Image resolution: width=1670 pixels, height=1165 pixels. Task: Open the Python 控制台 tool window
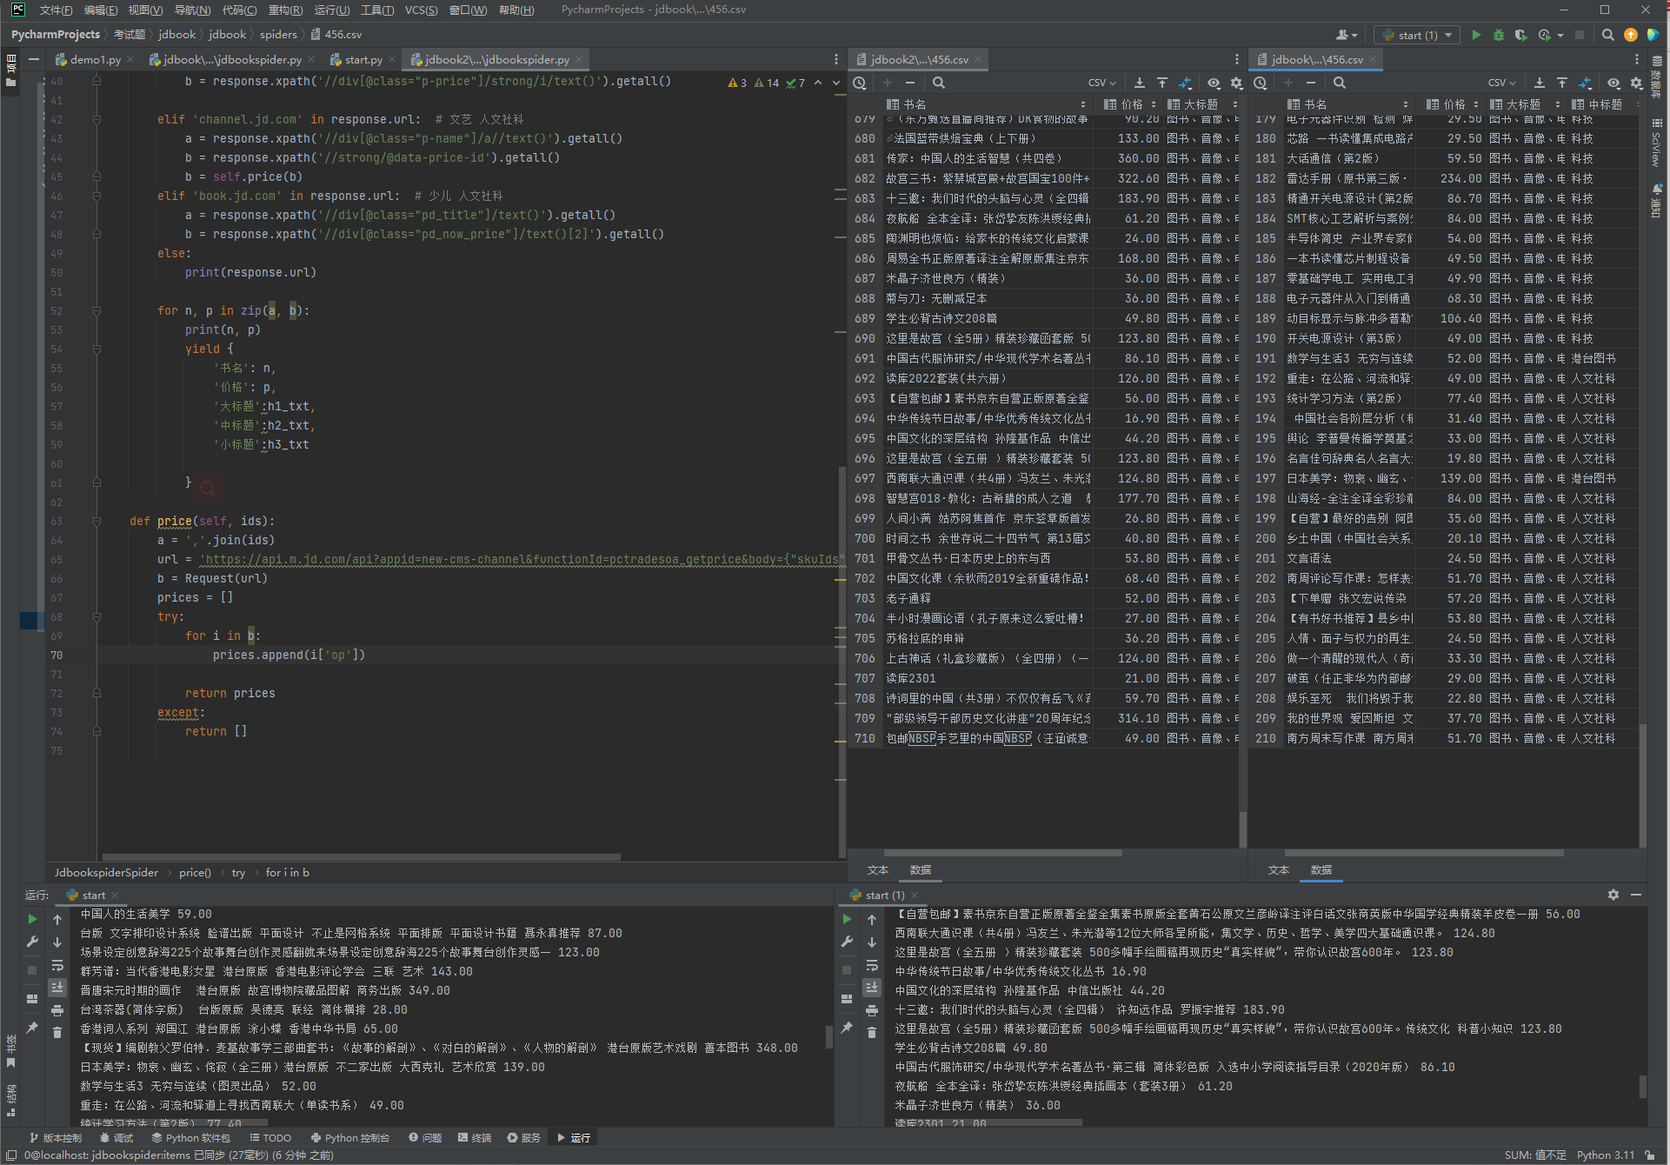click(350, 1138)
